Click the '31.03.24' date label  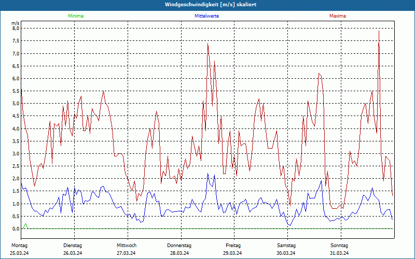339,253
